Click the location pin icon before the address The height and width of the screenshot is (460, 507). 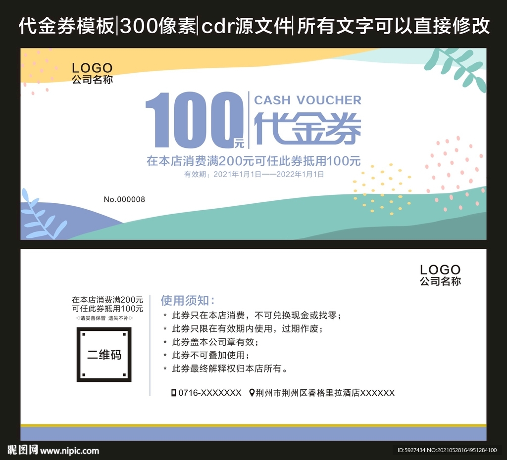[252, 393]
